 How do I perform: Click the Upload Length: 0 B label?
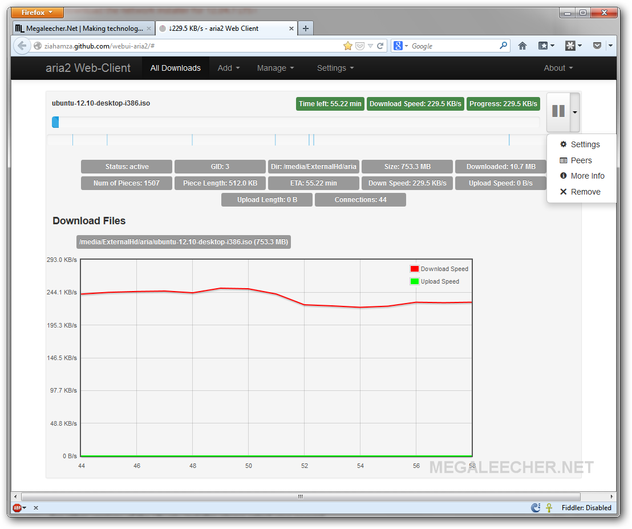pos(267,200)
